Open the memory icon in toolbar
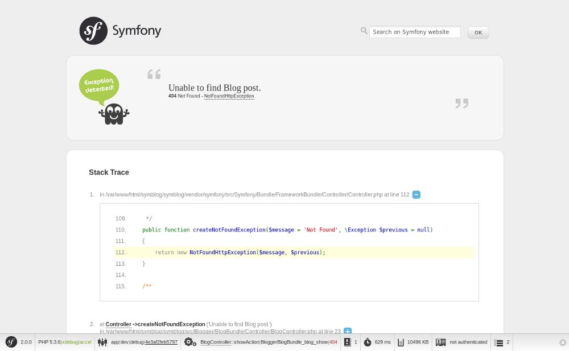The height and width of the screenshot is (351, 569). tap(401, 342)
